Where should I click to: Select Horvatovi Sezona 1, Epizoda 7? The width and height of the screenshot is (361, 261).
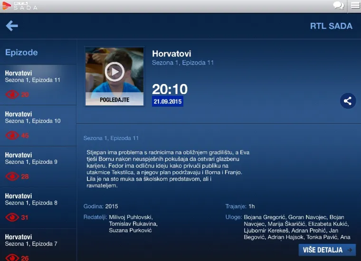38,245
